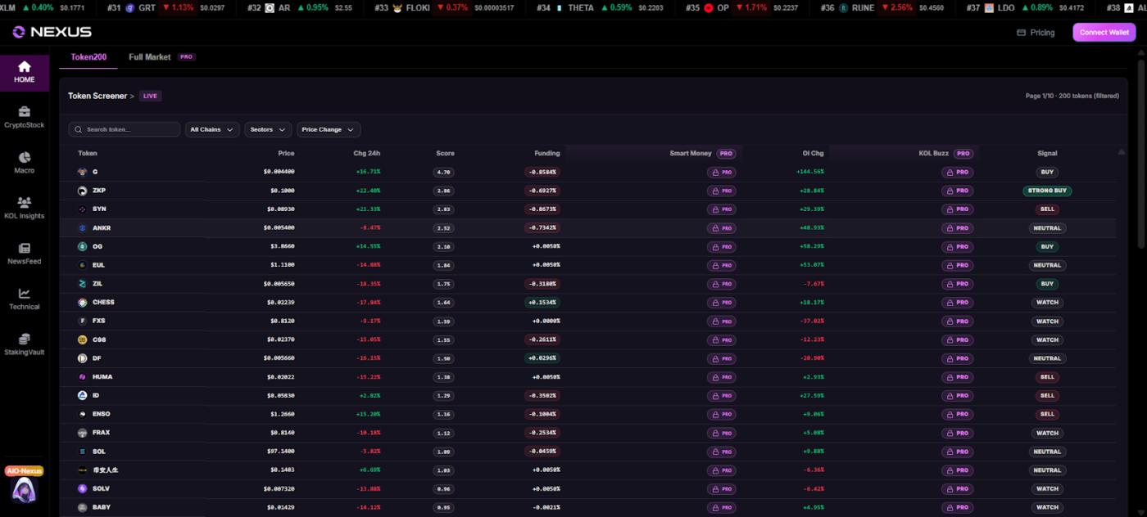1147x517 pixels.
Task: Click the NEXUS logo
Action: tap(52, 32)
